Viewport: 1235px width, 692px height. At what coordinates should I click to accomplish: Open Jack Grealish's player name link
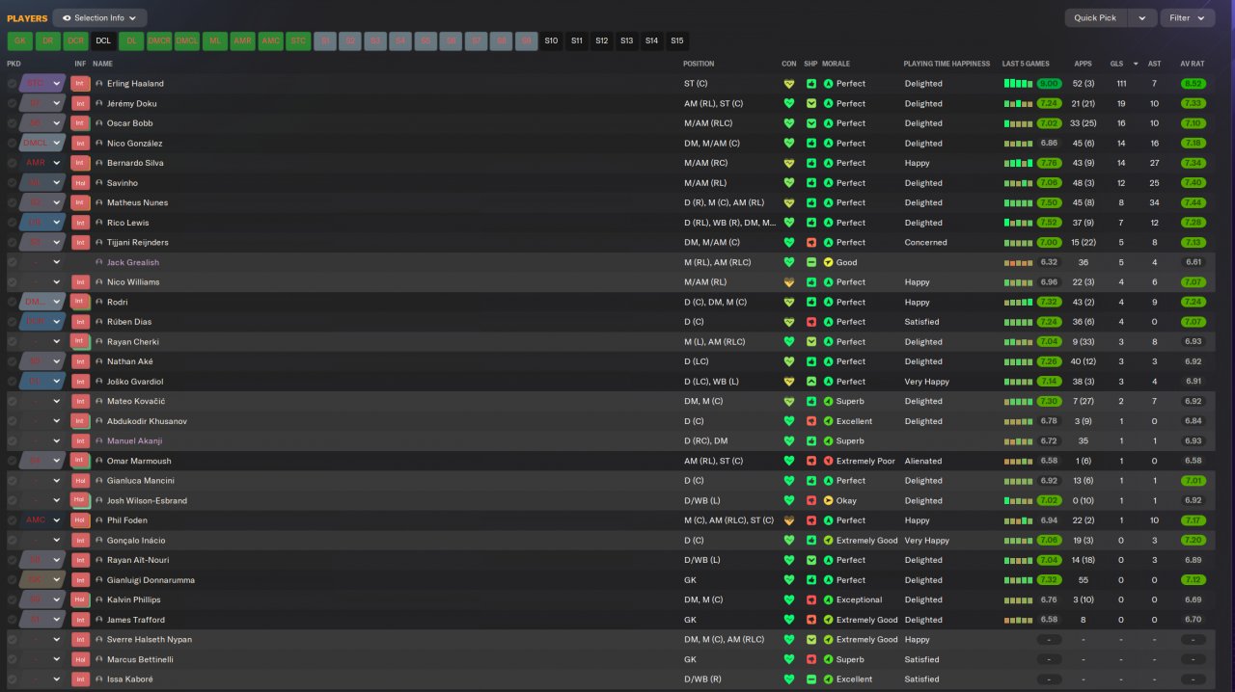pos(133,262)
